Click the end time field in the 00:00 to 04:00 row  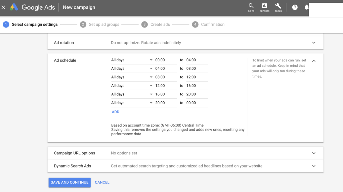[197, 60]
